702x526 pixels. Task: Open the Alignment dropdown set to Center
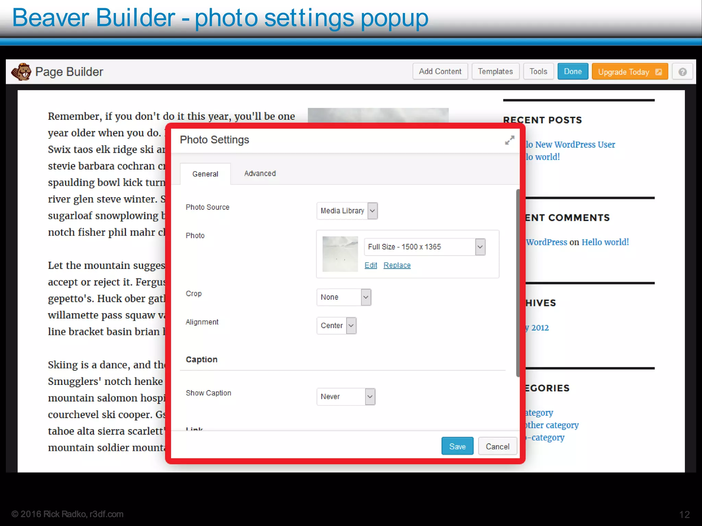337,326
